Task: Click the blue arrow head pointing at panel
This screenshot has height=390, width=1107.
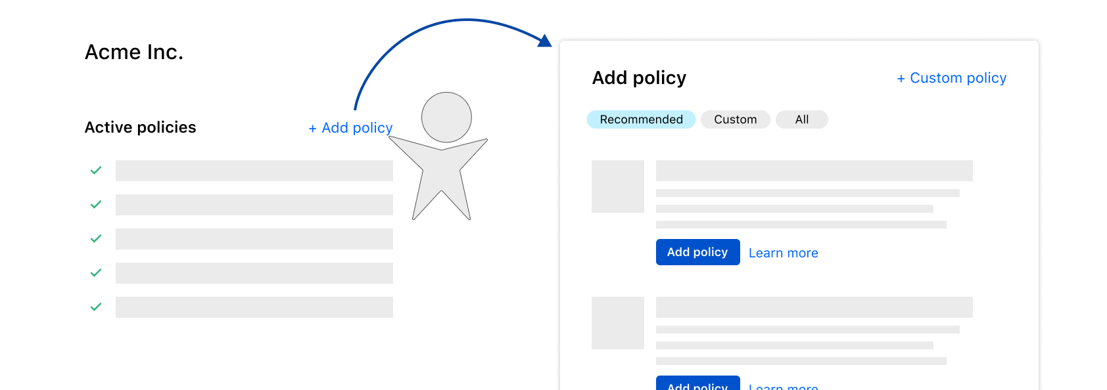Action: 544,41
